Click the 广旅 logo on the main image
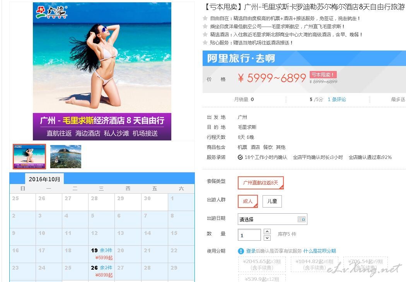The height and width of the screenshot is (282, 406). point(51,12)
